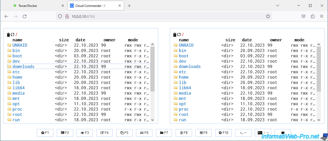This screenshot has width=328, height=141.
Task: Click the F6 move/rename button
Action: coord(144,133)
